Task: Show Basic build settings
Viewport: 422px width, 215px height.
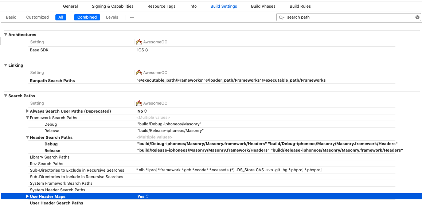Action: pyautogui.click(x=11, y=17)
